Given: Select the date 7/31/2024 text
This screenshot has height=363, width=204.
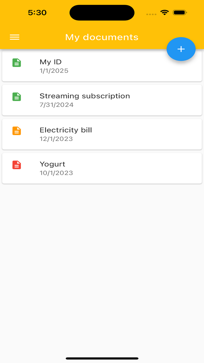Looking at the screenshot, I should [57, 104].
